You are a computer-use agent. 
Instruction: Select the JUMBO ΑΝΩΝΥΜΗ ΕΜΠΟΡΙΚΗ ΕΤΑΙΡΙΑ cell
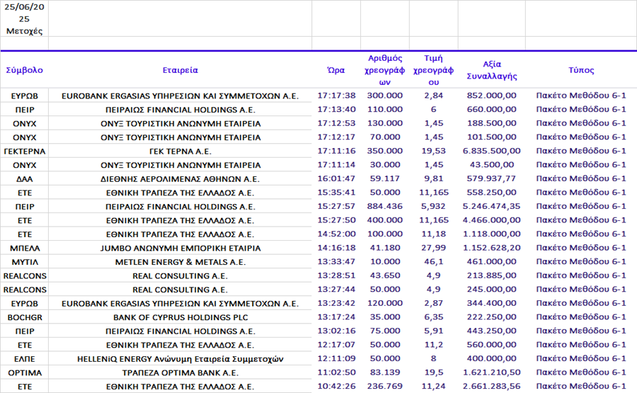point(180,248)
